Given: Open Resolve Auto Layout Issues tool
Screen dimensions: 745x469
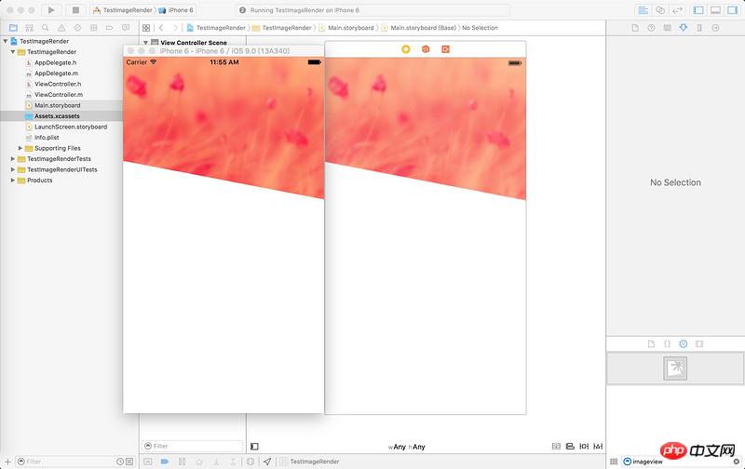Looking at the screenshot, I should click(598, 447).
